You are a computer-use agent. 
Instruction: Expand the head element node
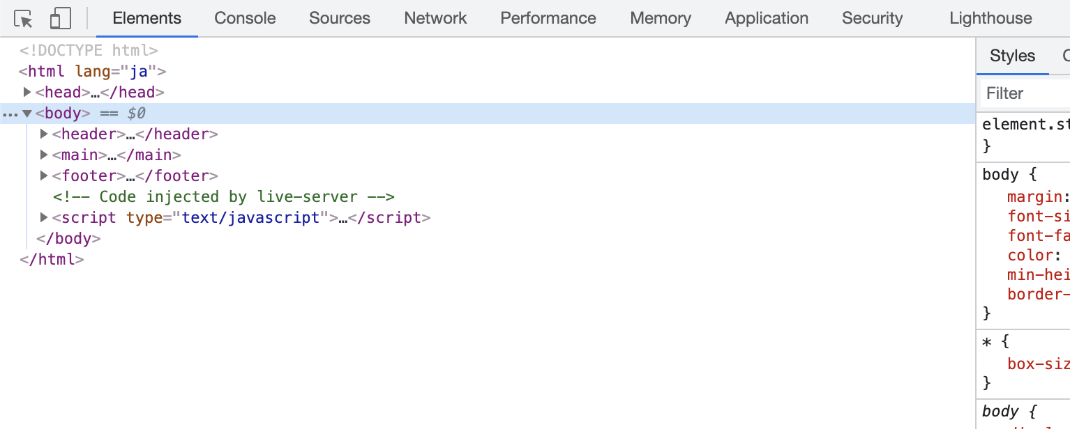pos(27,92)
